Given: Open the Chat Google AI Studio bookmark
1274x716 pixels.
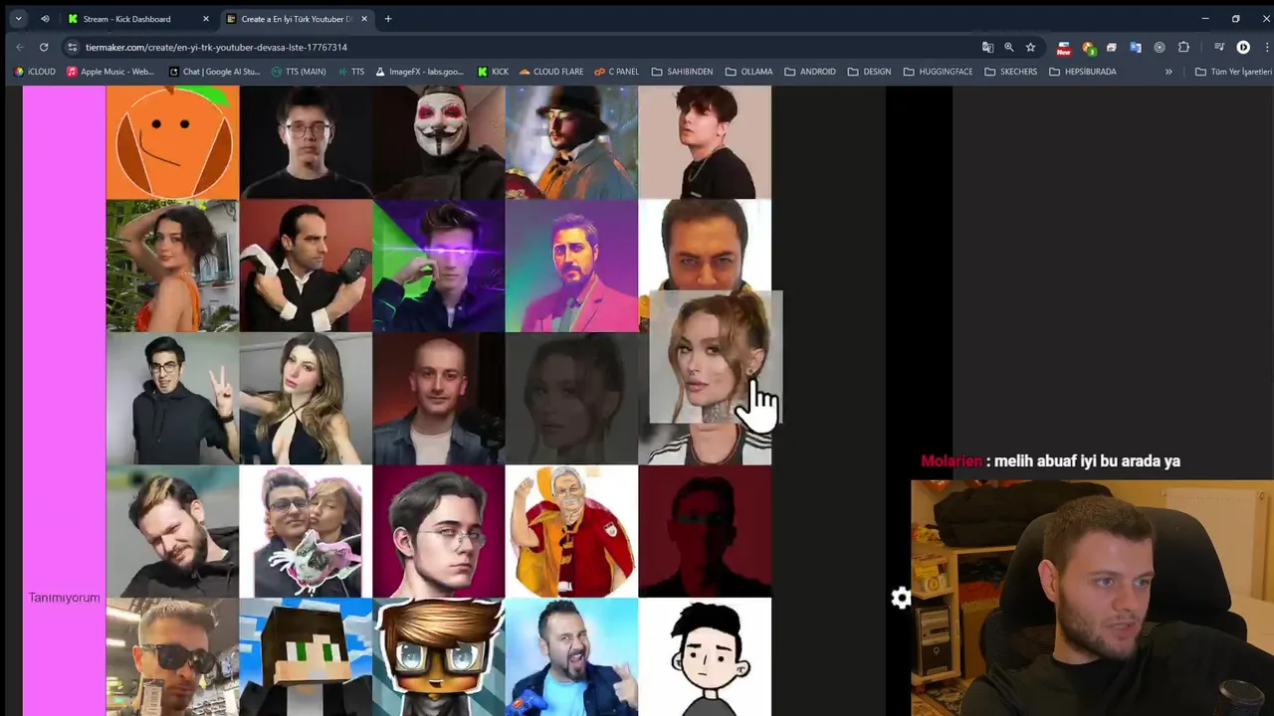Looking at the screenshot, I should [x=214, y=72].
